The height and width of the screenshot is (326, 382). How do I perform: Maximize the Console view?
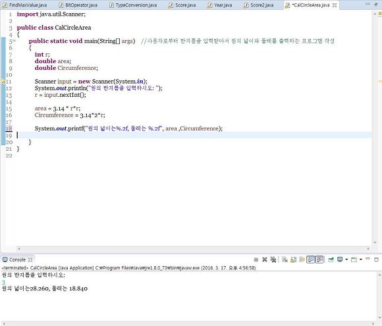click(x=376, y=259)
